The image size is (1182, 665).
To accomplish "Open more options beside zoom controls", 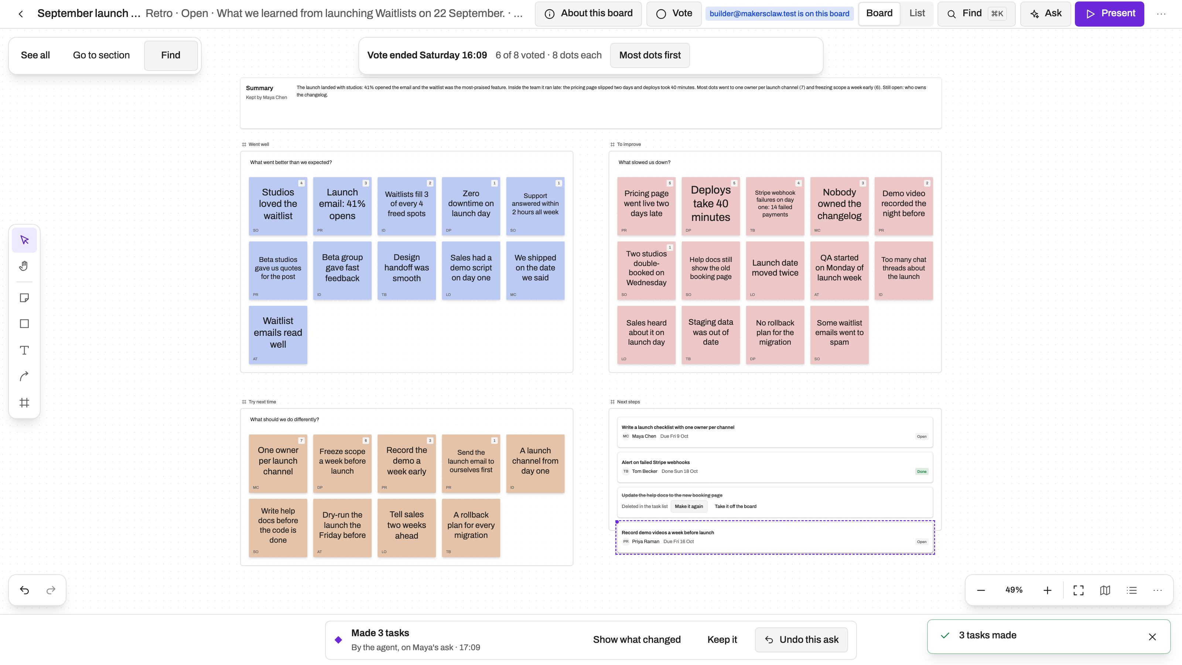I will pos(1158,590).
